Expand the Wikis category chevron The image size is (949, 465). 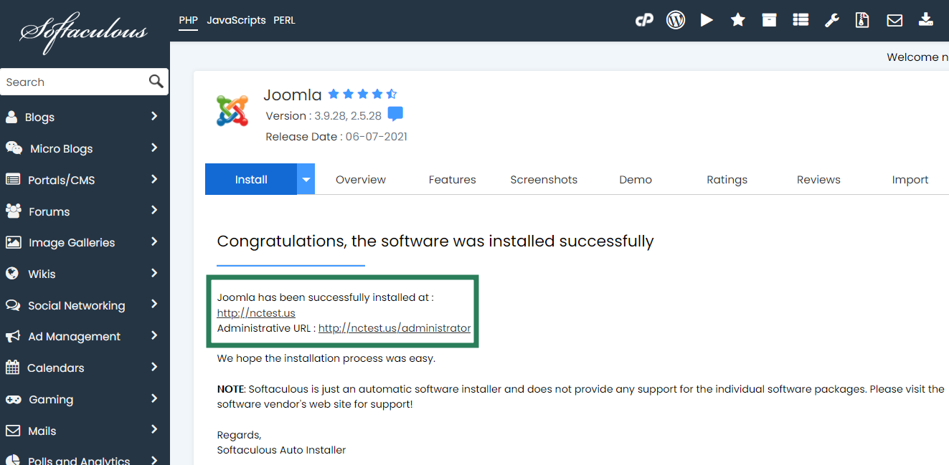[x=154, y=273]
